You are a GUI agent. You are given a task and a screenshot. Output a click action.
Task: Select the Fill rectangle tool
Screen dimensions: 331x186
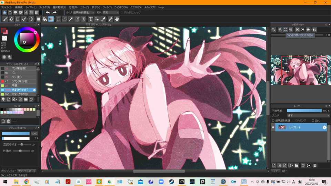pyautogui.click(x=38, y=19)
